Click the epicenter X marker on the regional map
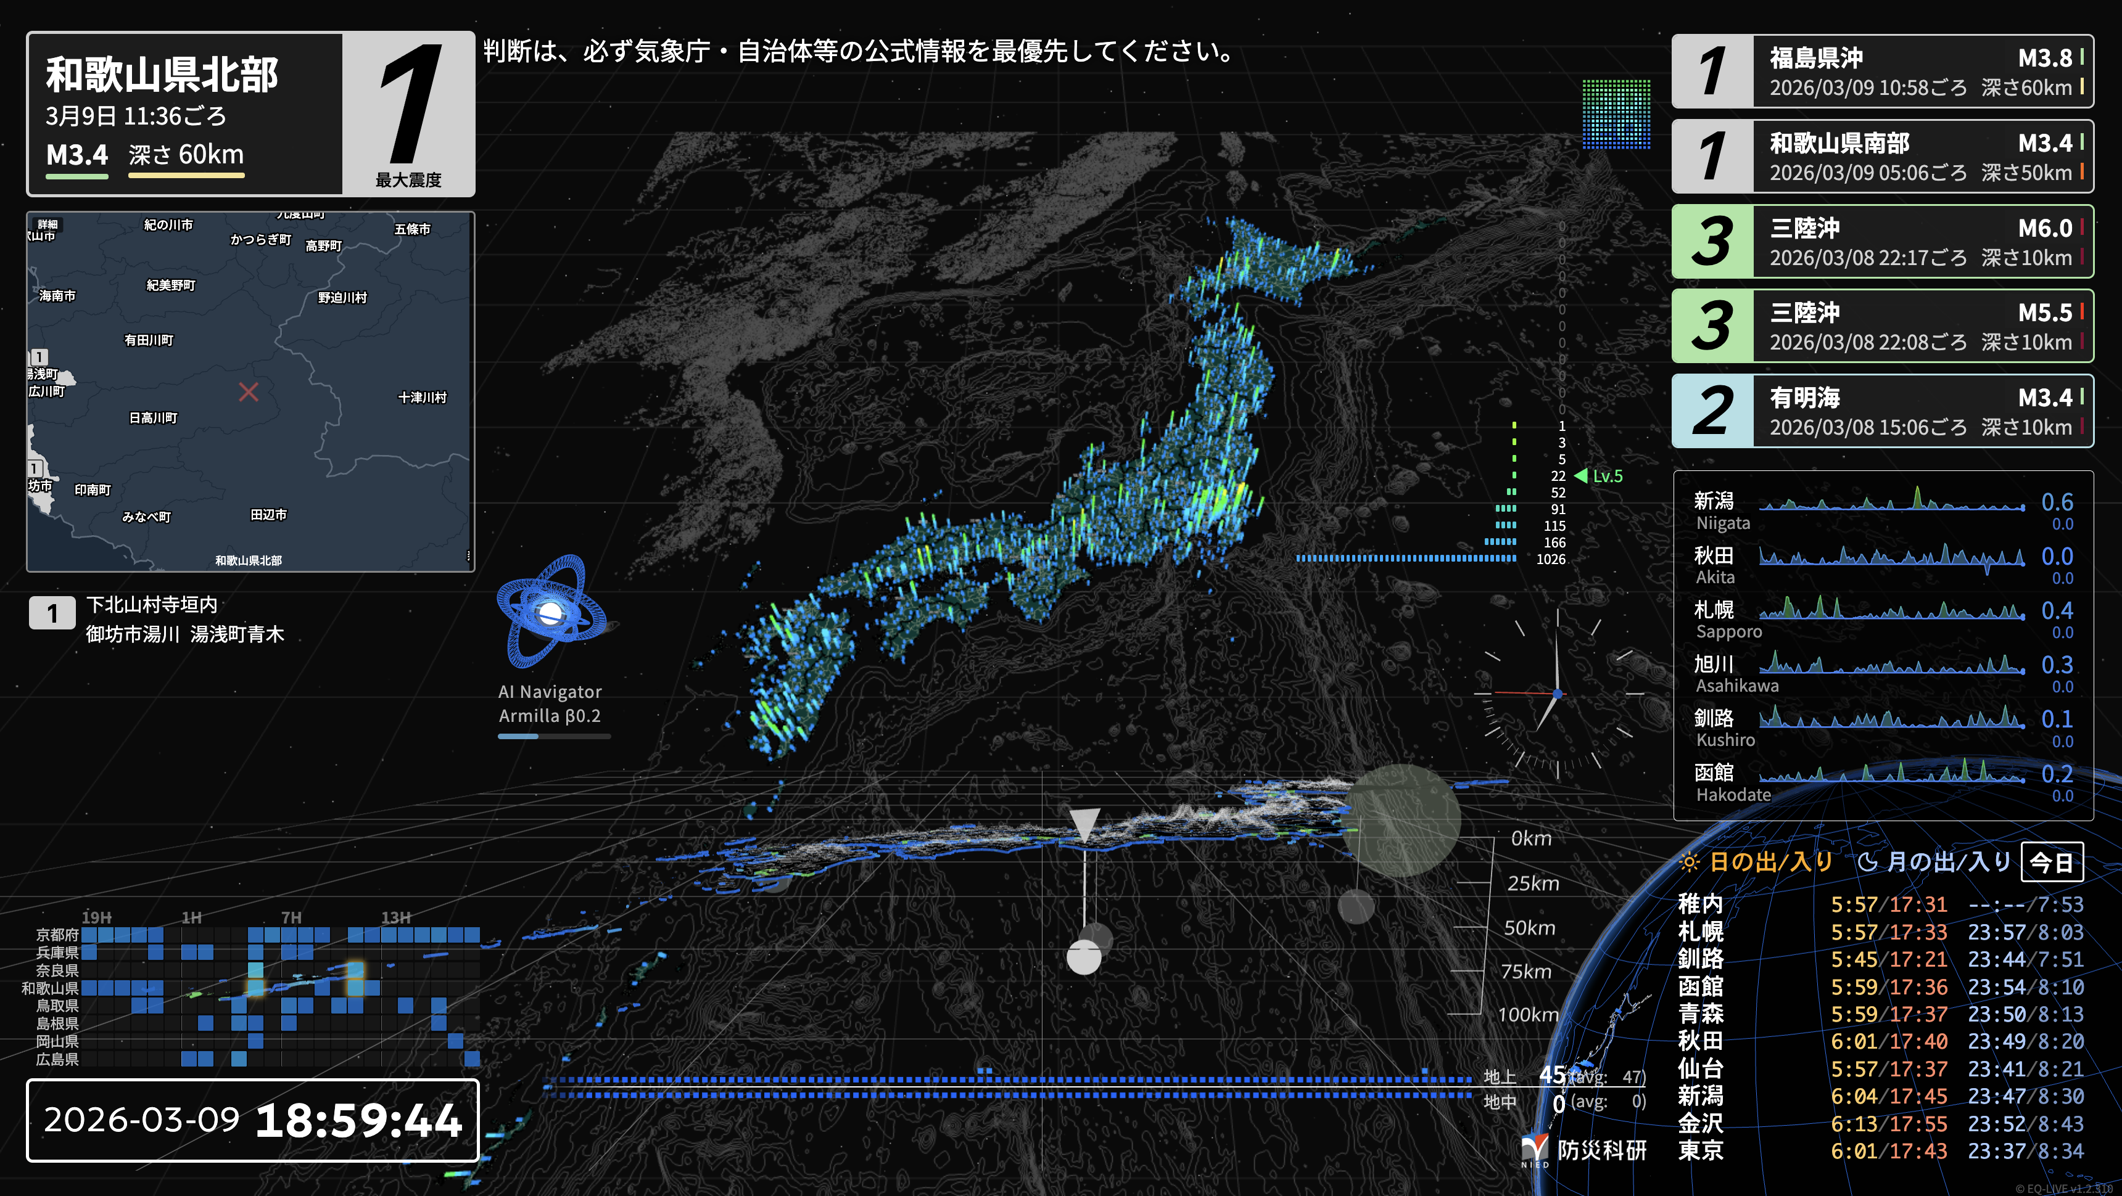The height and width of the screenshot is (1196, 2122). tap(250, 393)
